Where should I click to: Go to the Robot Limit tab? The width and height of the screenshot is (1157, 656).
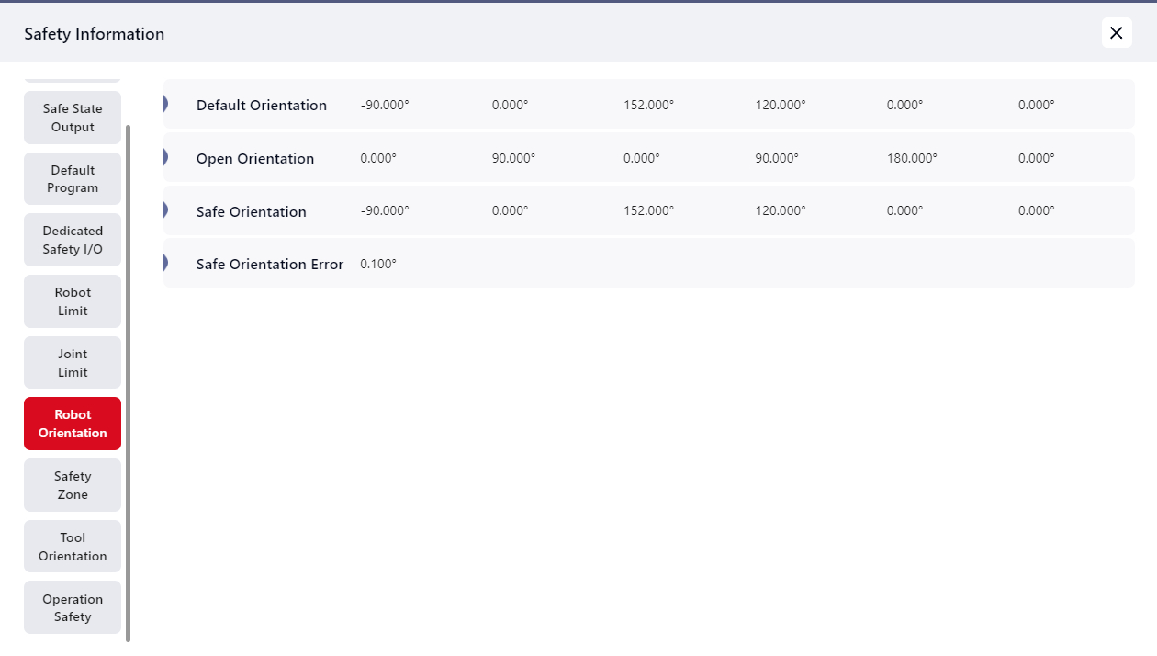[73, 301]
